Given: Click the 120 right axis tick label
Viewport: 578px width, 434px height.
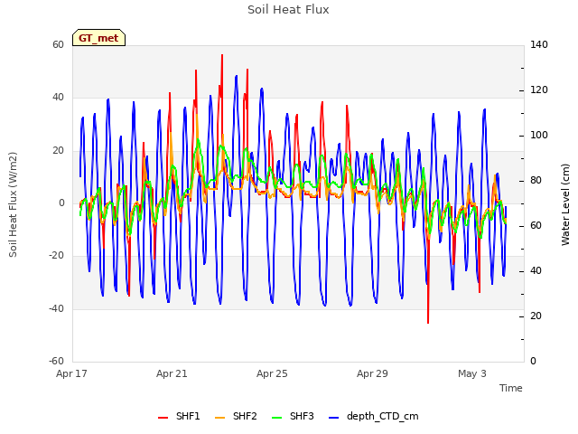Looking at the screenshot, I should click(539, 90).
